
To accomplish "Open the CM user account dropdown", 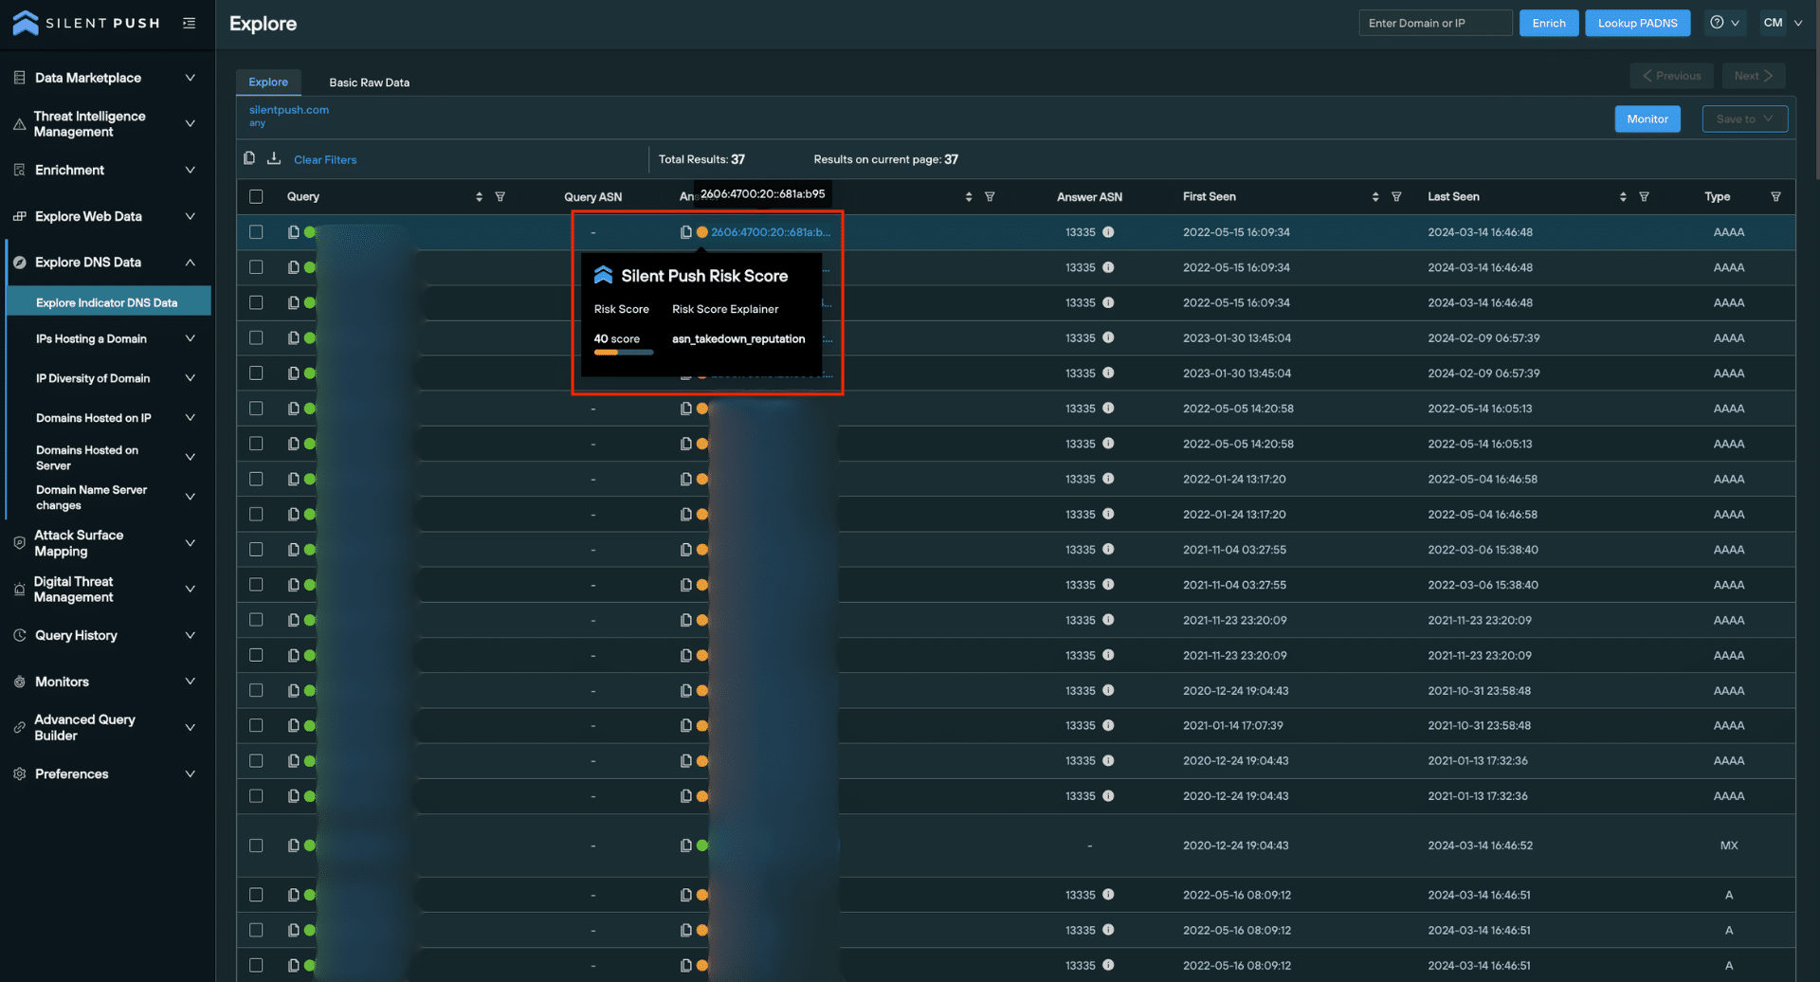I will [x=1782, y=23].
